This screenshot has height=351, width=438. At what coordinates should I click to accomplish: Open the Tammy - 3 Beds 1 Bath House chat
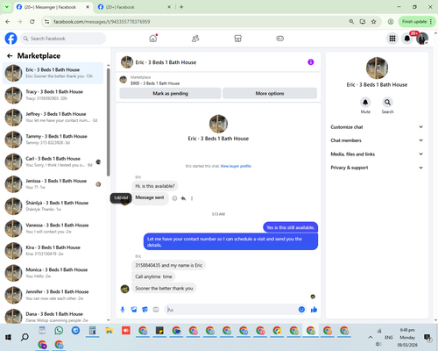pos(53,140)
